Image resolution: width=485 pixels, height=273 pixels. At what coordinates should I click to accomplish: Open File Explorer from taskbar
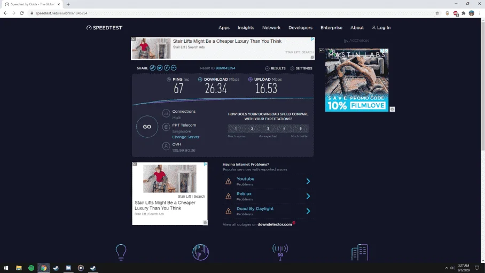point(19,268)
